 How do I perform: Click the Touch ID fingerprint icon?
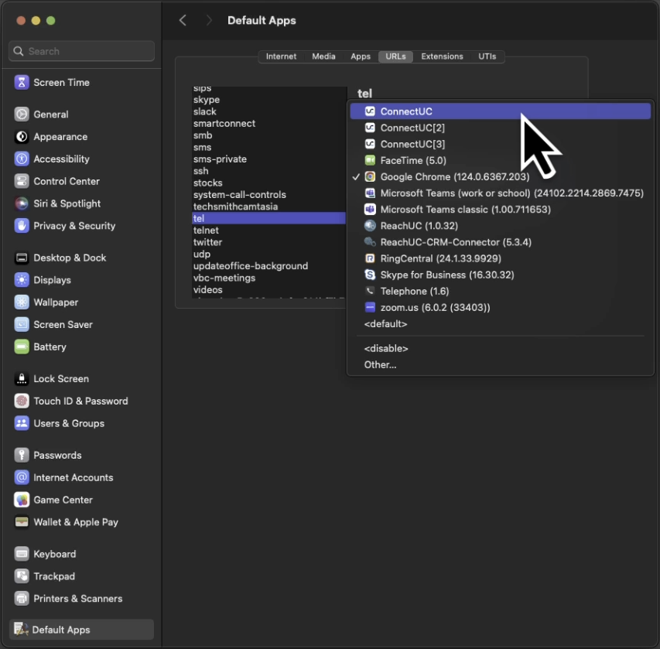pyautogui.click(x=22, y=401)
